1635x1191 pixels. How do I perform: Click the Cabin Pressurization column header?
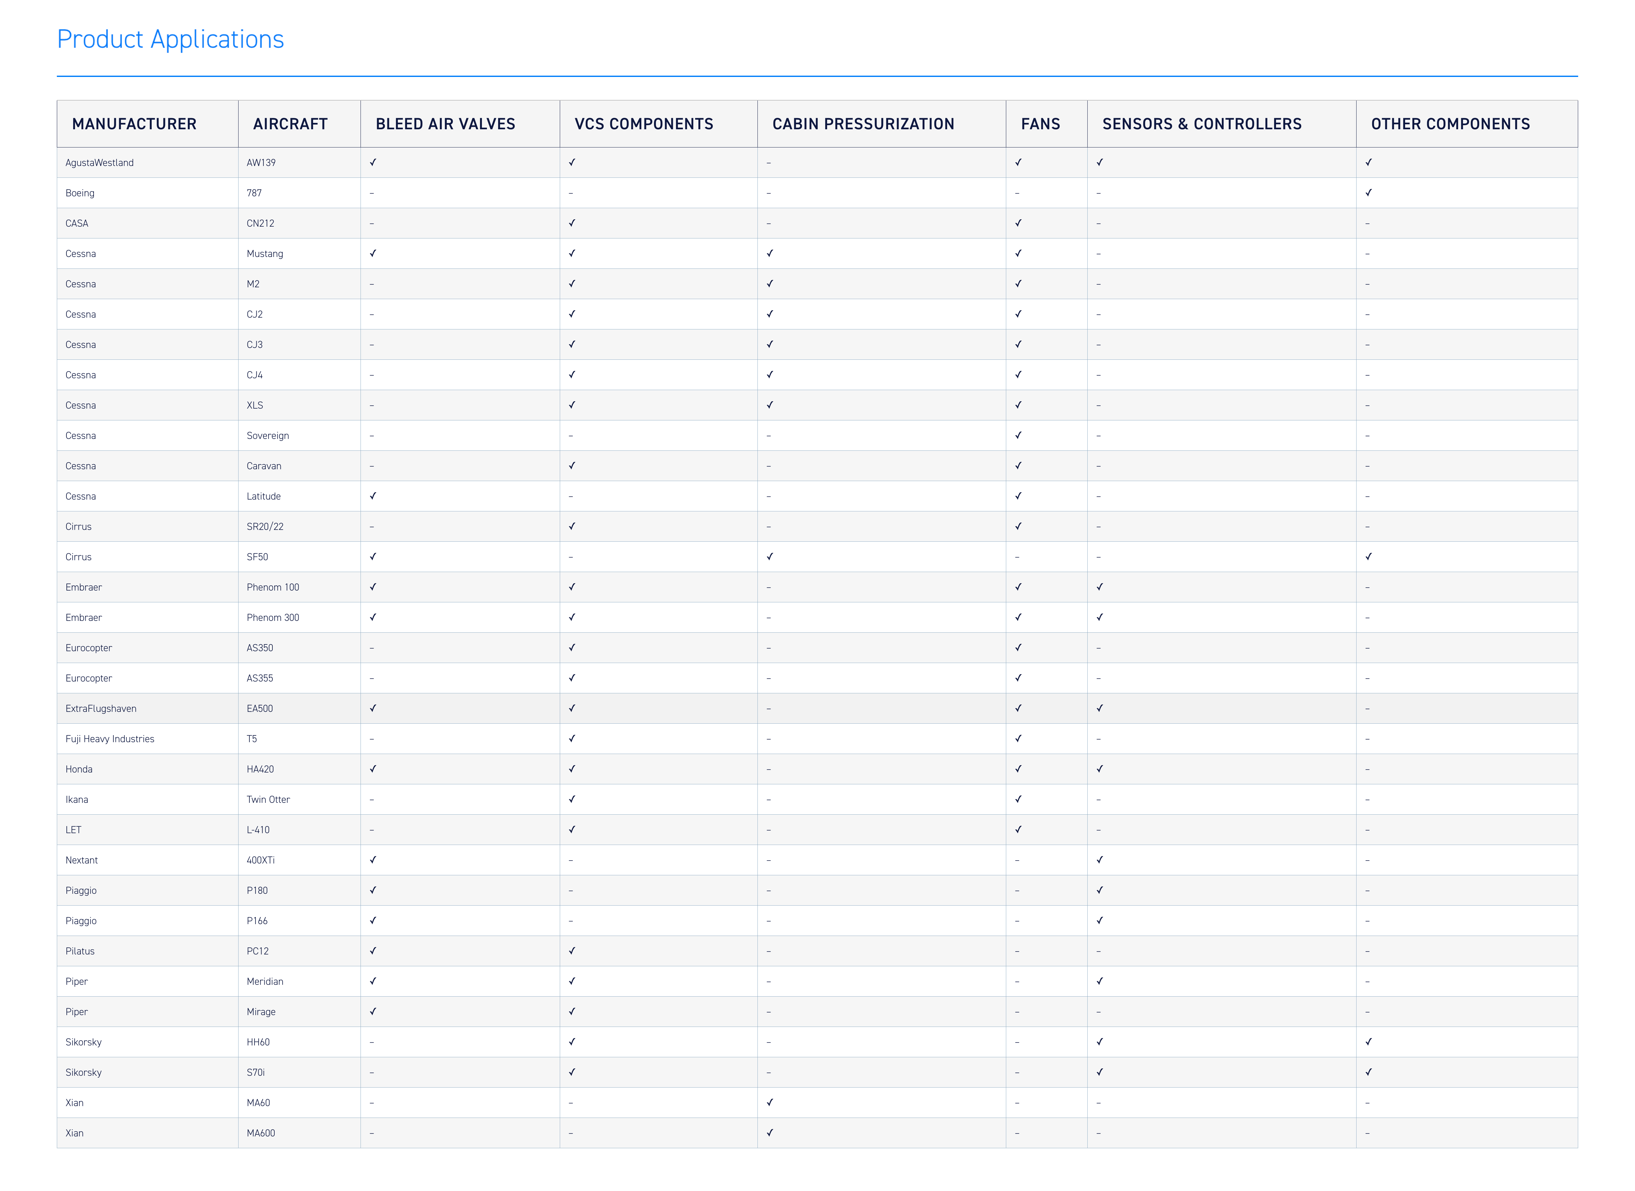[863, 124]
